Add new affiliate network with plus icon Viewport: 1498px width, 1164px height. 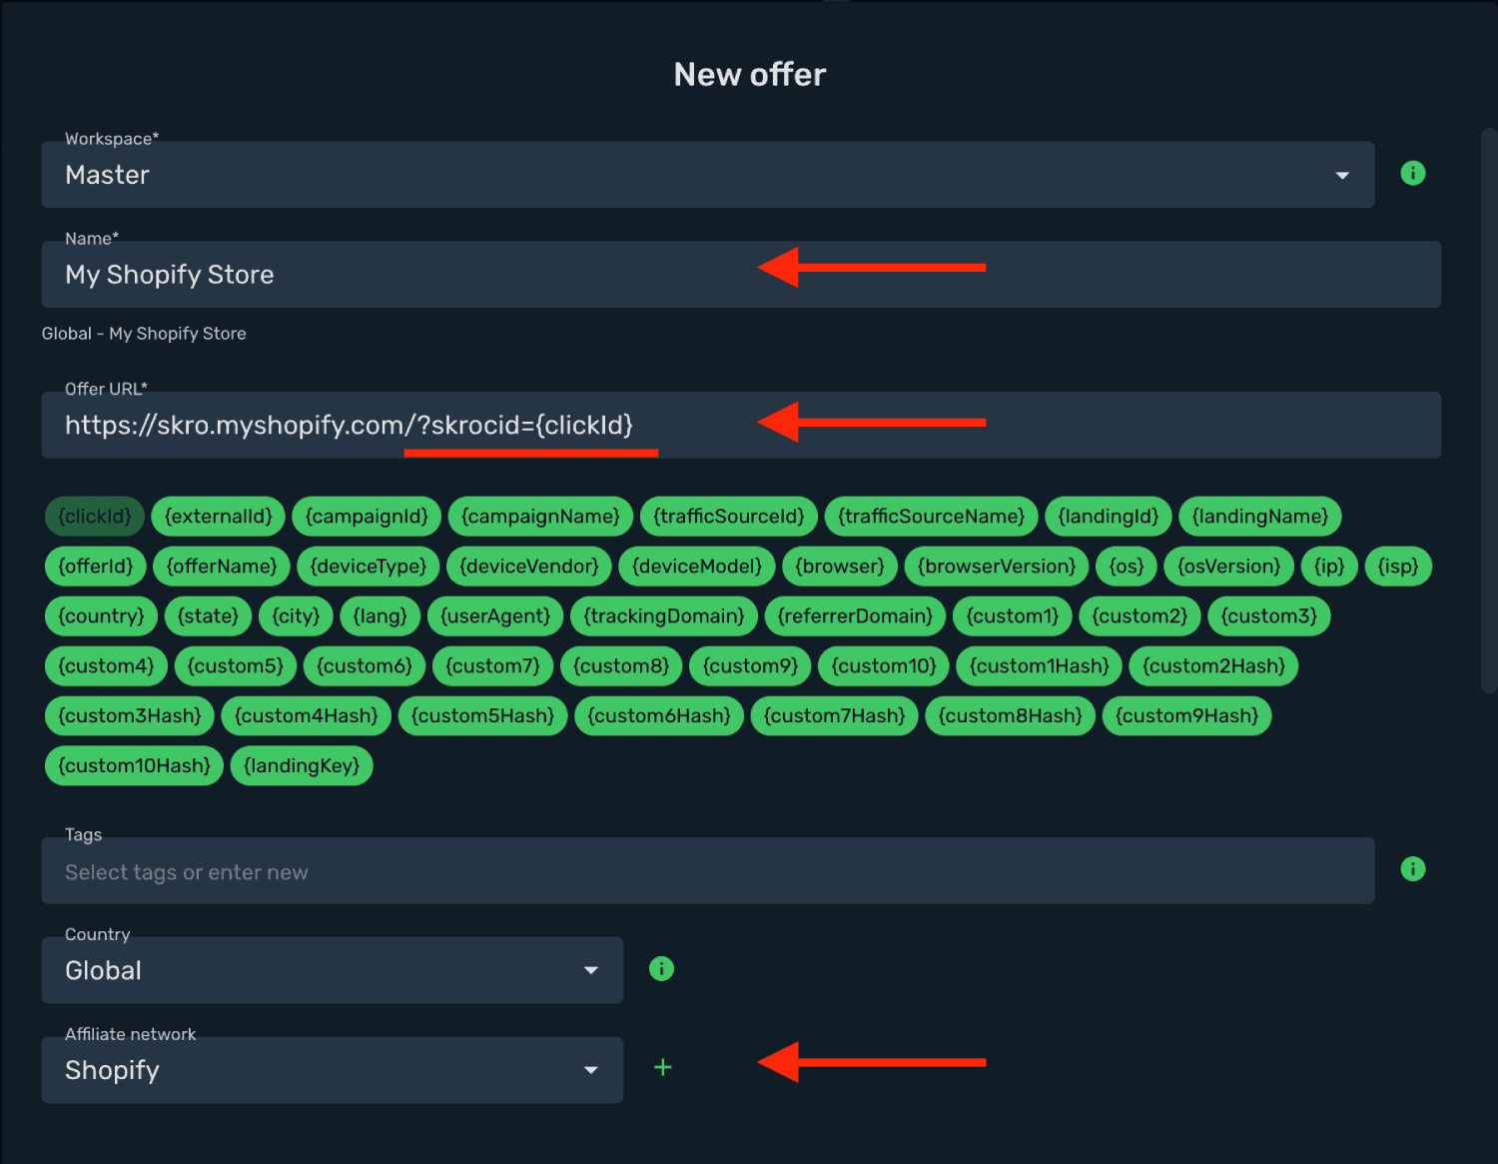pyautogui.click(x=662, y=1067)
